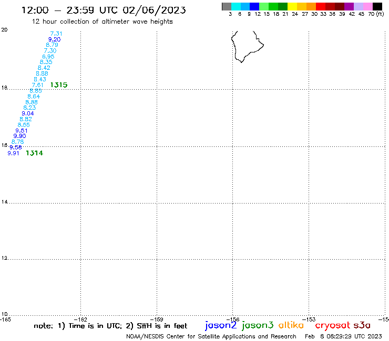Viewport: 389px width, 341px height.
Task: Click the yellow swatch in the wave height legend
Action: click(292, 6)
